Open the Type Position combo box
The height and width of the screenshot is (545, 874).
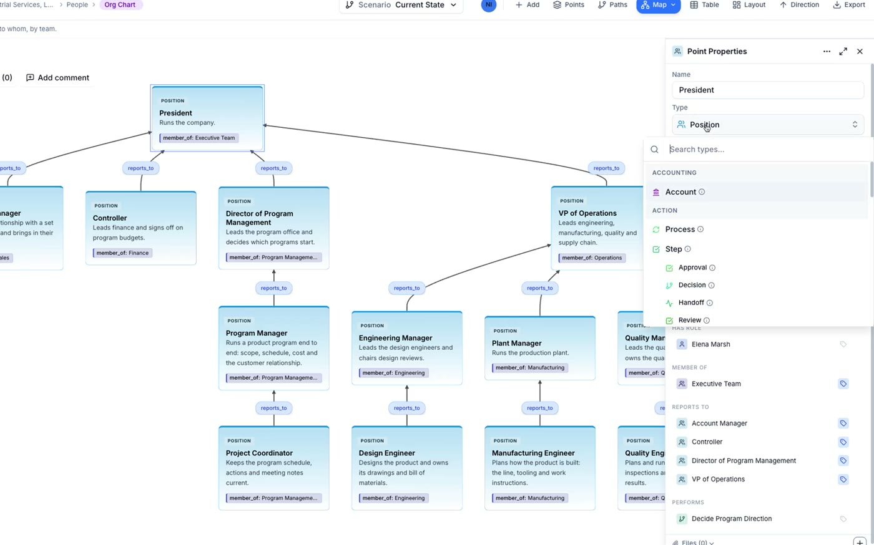(x=768, y=125)
